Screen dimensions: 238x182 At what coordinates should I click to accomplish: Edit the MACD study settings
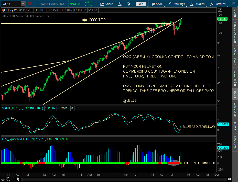coord(22,108)
